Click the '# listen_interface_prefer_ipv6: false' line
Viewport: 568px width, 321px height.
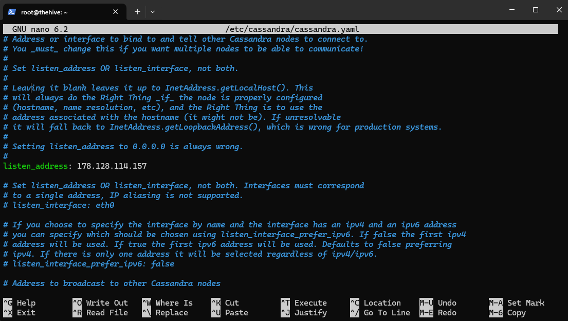pos(89,264)
